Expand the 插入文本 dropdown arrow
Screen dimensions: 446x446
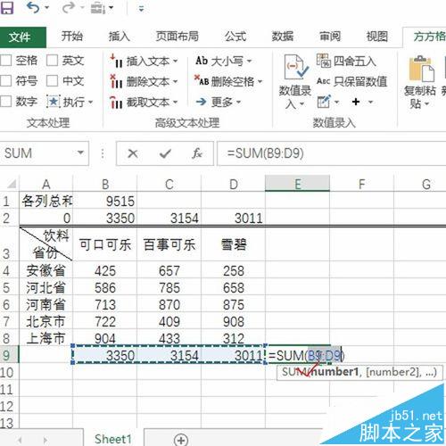176,62
